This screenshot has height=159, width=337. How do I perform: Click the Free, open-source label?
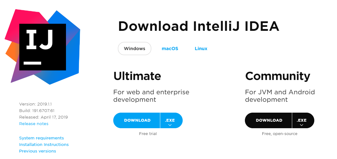point(280,134)
